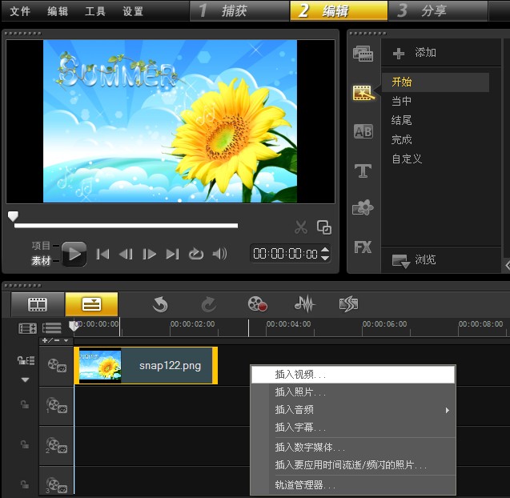Image resolution: width=510 pixels, height=498 pixels.
Task: Open the Media library icon
Action: tap(363, 54)
